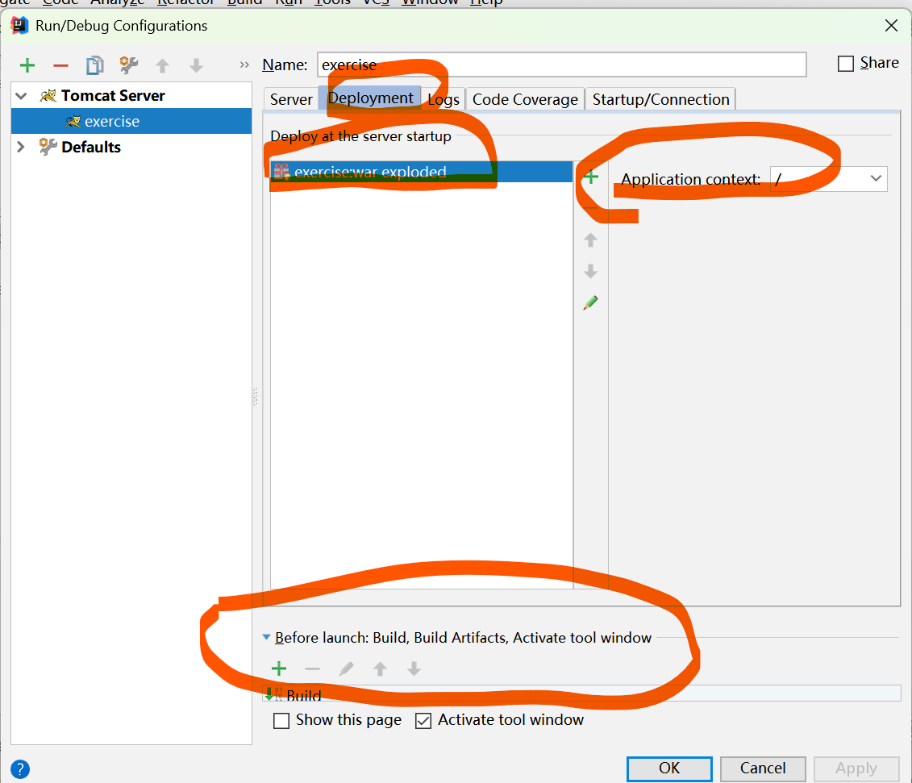Remove the Before launch task
The height and width of the screenshot is (783, 912).
pyautogui.click(x=312, y=669)
